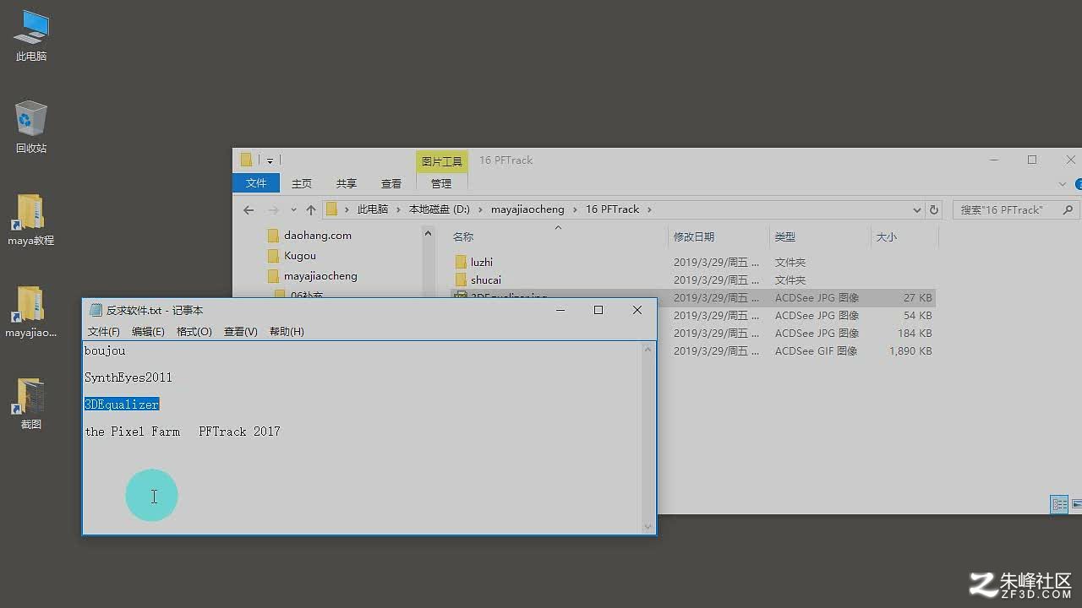1082x608 pixels.
Task: Click the search magnifier in Explorer
Action: click(x=1068, y=209)
